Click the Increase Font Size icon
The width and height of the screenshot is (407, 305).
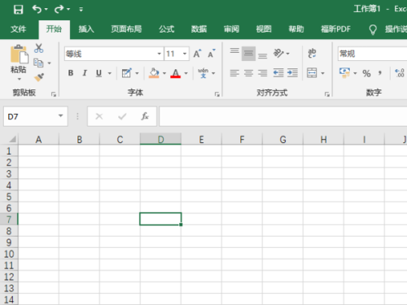[x=198, y=54]
